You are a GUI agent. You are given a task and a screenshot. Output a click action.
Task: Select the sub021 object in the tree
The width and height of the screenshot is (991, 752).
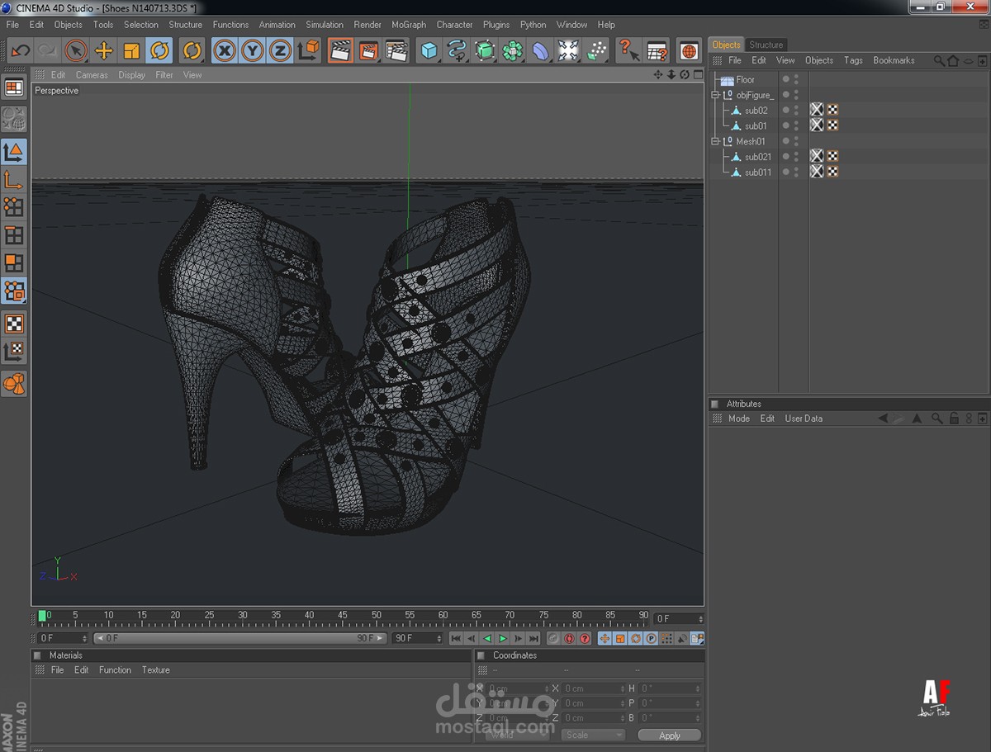757,157
